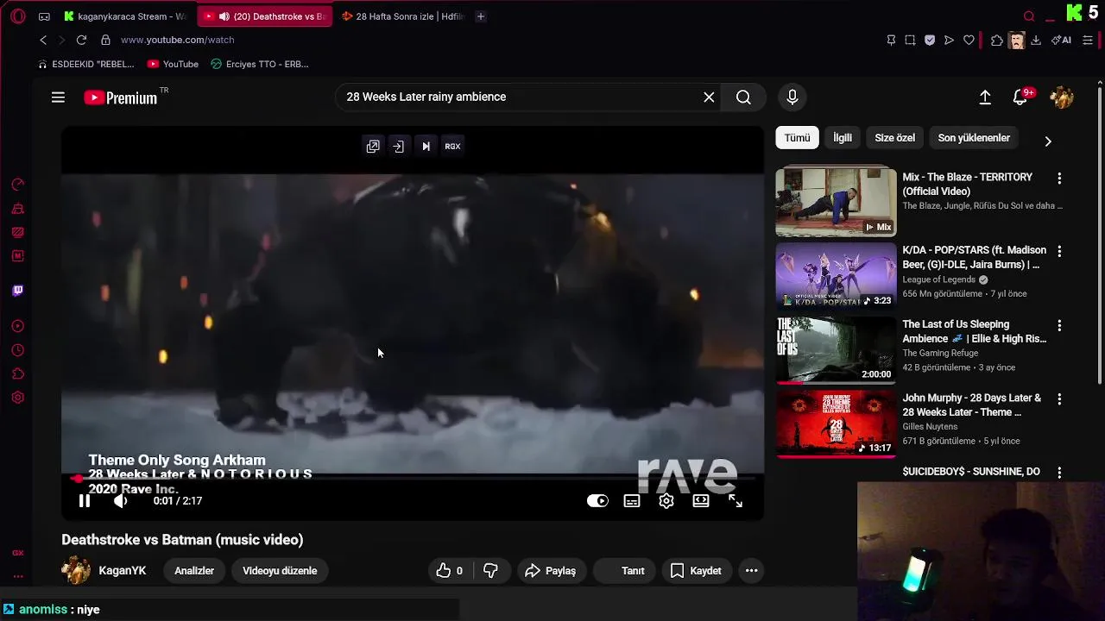The width and height of the screenshot is (1105, 621).
Task: Start voice search with microphone
Action: pos(792,97)
